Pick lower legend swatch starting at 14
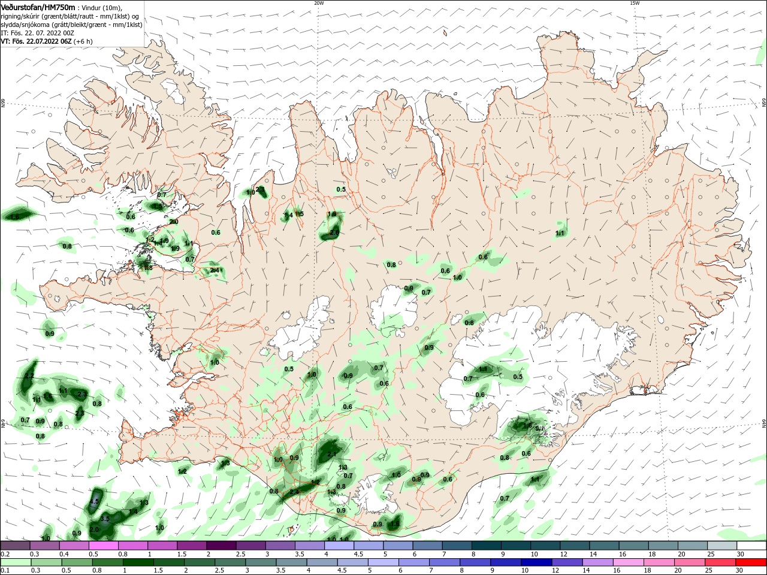This screenshot has width=767, height=575. tap(597, 562)
